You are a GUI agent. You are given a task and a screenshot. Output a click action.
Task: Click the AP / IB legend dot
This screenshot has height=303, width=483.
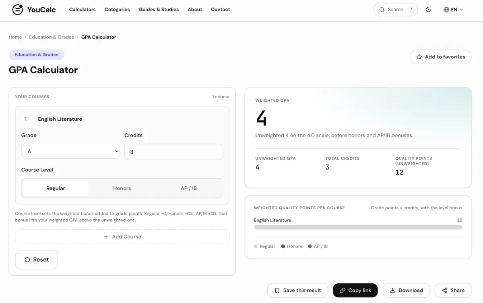[310, 246]
